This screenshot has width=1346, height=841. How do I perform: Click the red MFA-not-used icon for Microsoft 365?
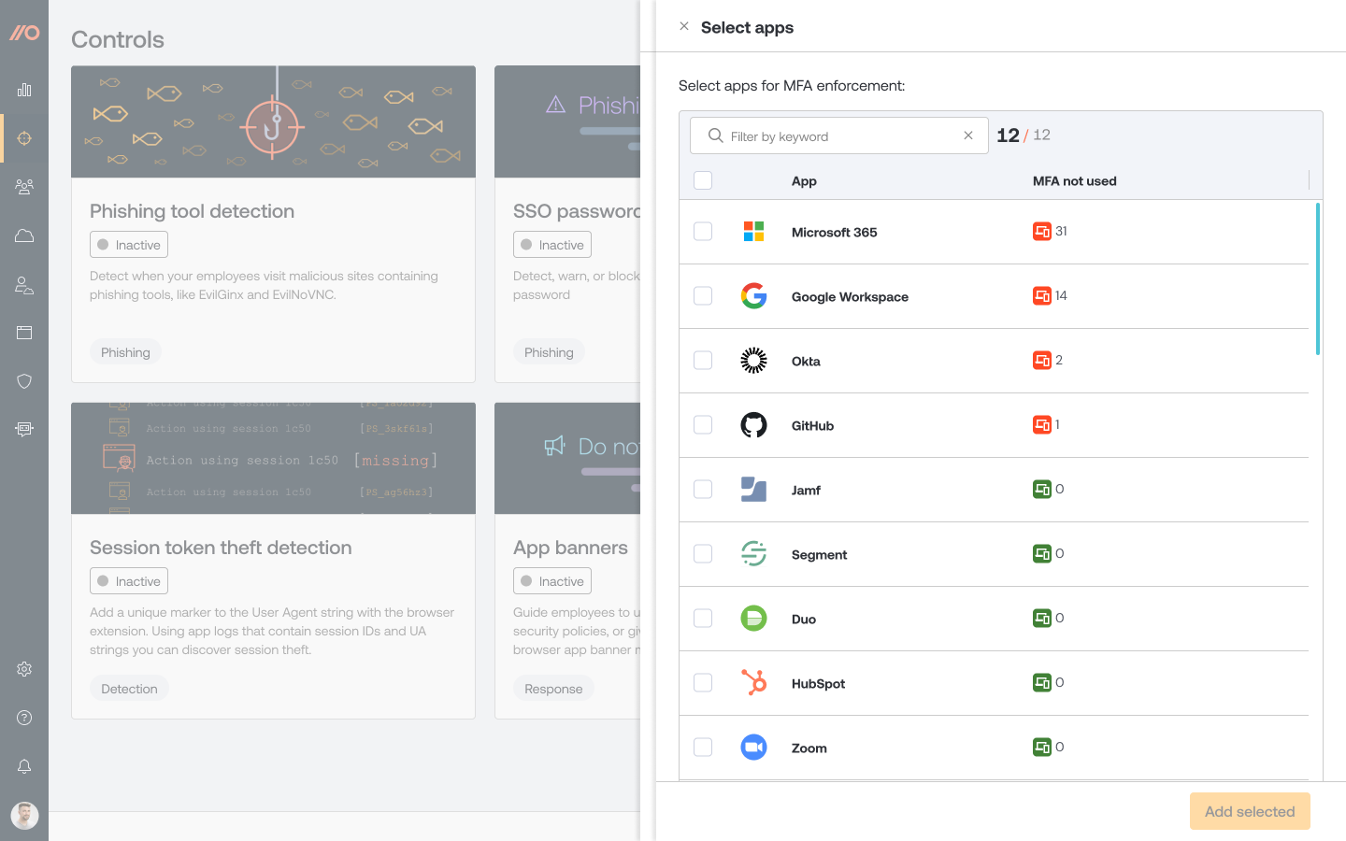tap(1041, 231)
